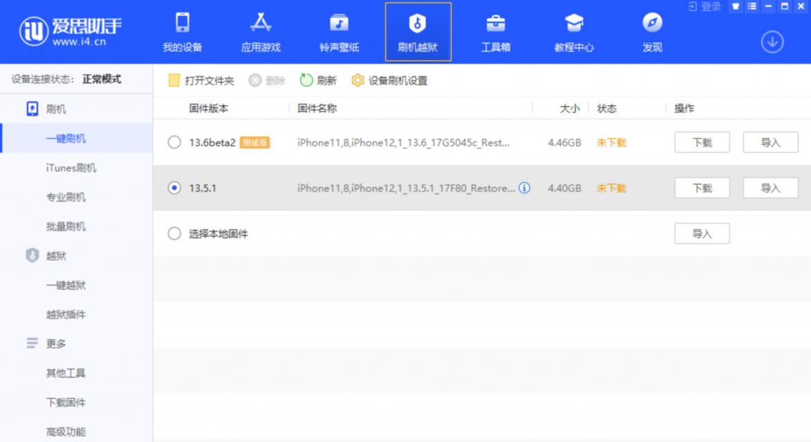Click the 4.40GB size value
The width and height of the screenshot is (811, 442).
coord(564,188)
